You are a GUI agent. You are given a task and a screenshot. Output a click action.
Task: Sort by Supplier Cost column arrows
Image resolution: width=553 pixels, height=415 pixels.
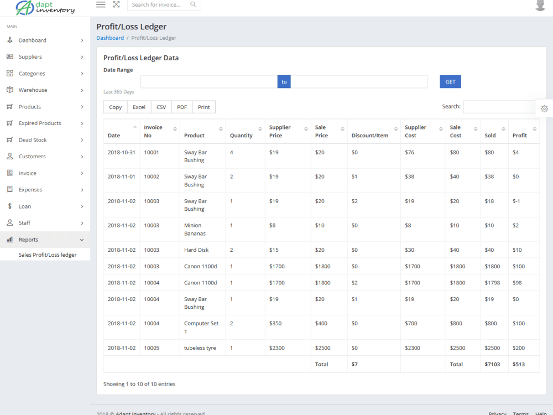point(441,129)
